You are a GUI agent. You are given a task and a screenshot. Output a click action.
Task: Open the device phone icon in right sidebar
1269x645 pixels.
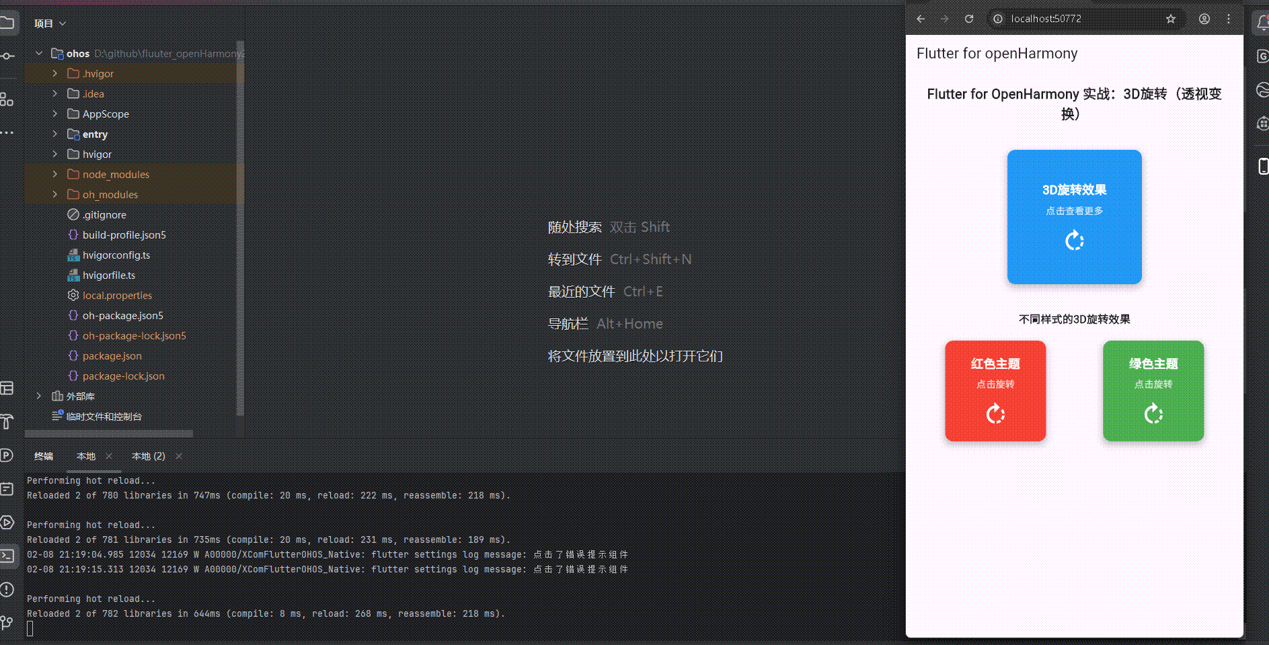1263,166
